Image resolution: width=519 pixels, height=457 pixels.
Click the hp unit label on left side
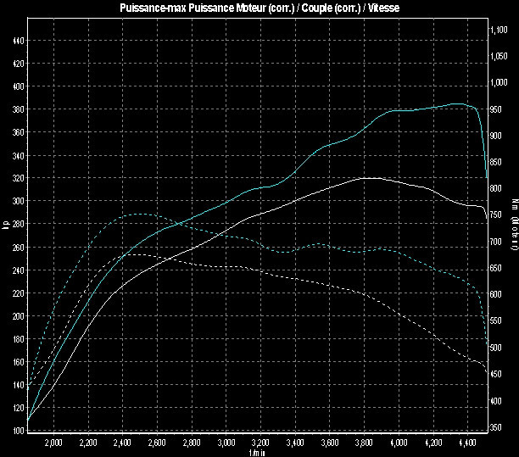(6, 225)
